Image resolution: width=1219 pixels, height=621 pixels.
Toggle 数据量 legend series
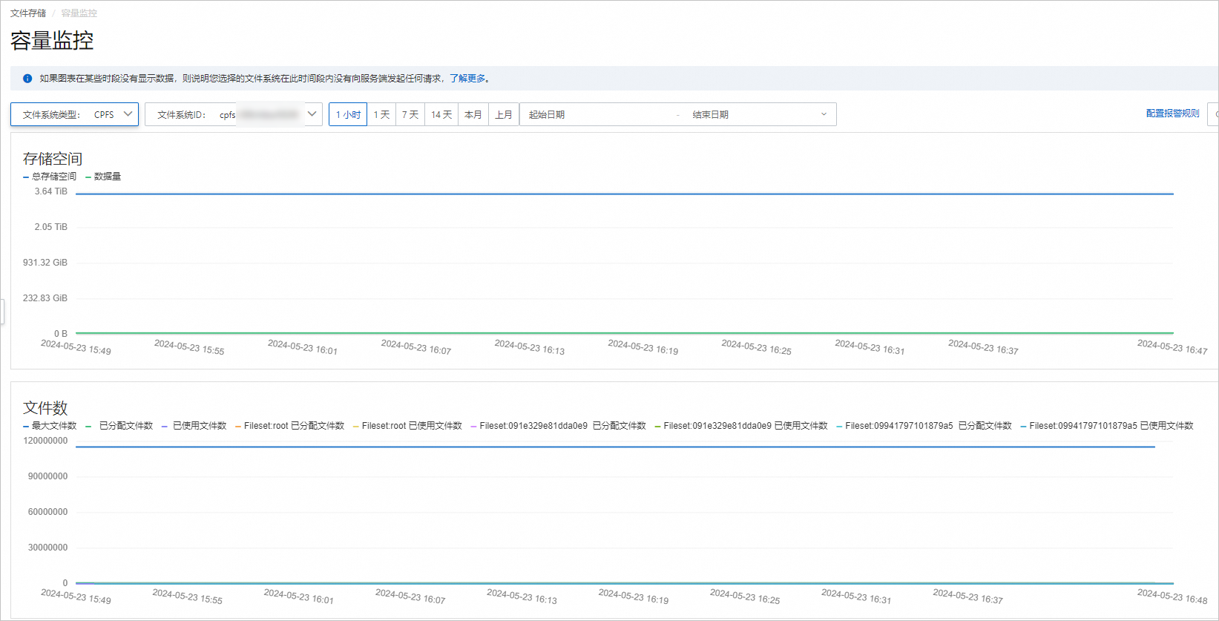[103, 177]
